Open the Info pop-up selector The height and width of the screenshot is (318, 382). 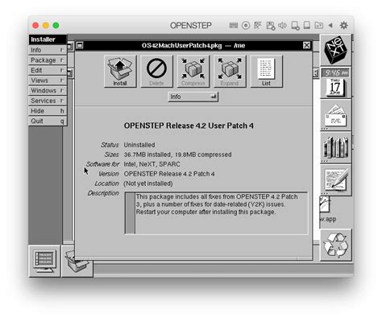tap(193, 97)
